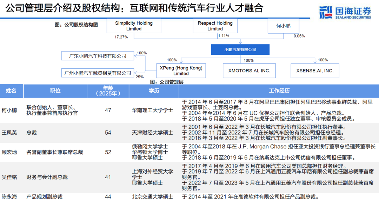Select the 图：公司管理层 caption
Screen dimensions: 379x201
(x=167, y=82)
